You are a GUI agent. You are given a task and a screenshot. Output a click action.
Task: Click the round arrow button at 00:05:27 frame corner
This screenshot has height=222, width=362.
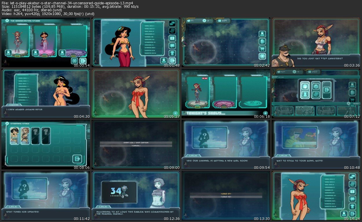pyautogui.click(x=175, y=113)
